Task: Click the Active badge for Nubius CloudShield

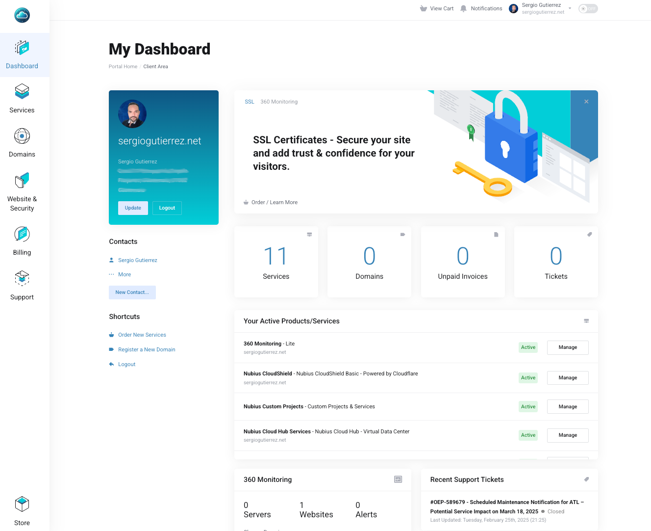Action: 528,378
